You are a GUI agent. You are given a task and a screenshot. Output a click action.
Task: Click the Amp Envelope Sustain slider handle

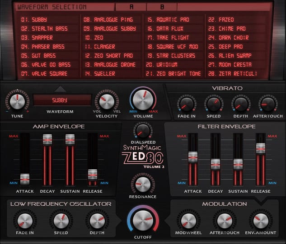[x=70, y=140]
